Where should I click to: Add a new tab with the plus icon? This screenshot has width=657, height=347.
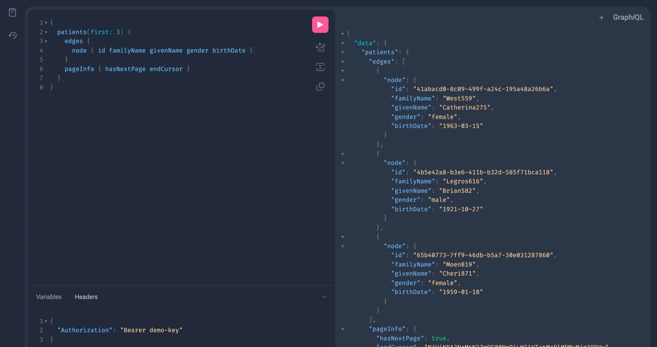(602, 18)
